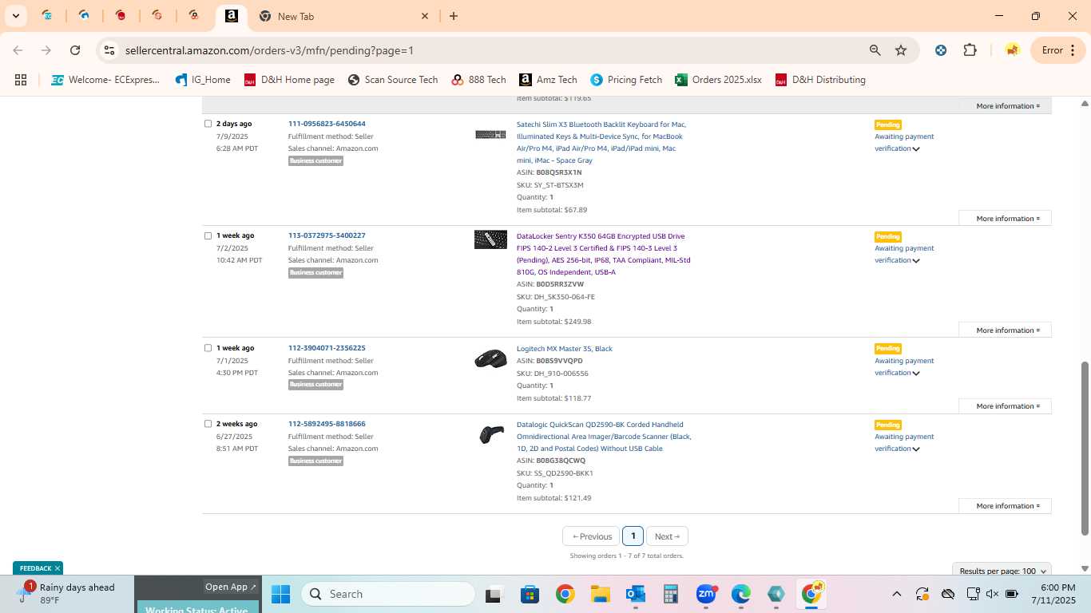Open Microsoft Store from taskbar

pyautogui.click(x=530, y=594)
